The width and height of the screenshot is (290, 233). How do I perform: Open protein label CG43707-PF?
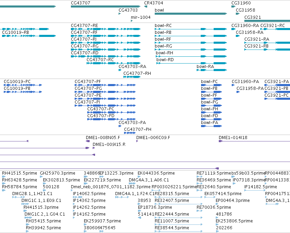point(88,82)
